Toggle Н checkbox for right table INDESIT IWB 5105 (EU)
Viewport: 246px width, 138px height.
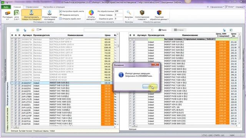click(x=134, y=42)
